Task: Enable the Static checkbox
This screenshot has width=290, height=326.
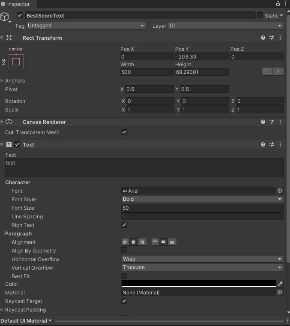Action: pyautogui.click(x=260, y=15)
